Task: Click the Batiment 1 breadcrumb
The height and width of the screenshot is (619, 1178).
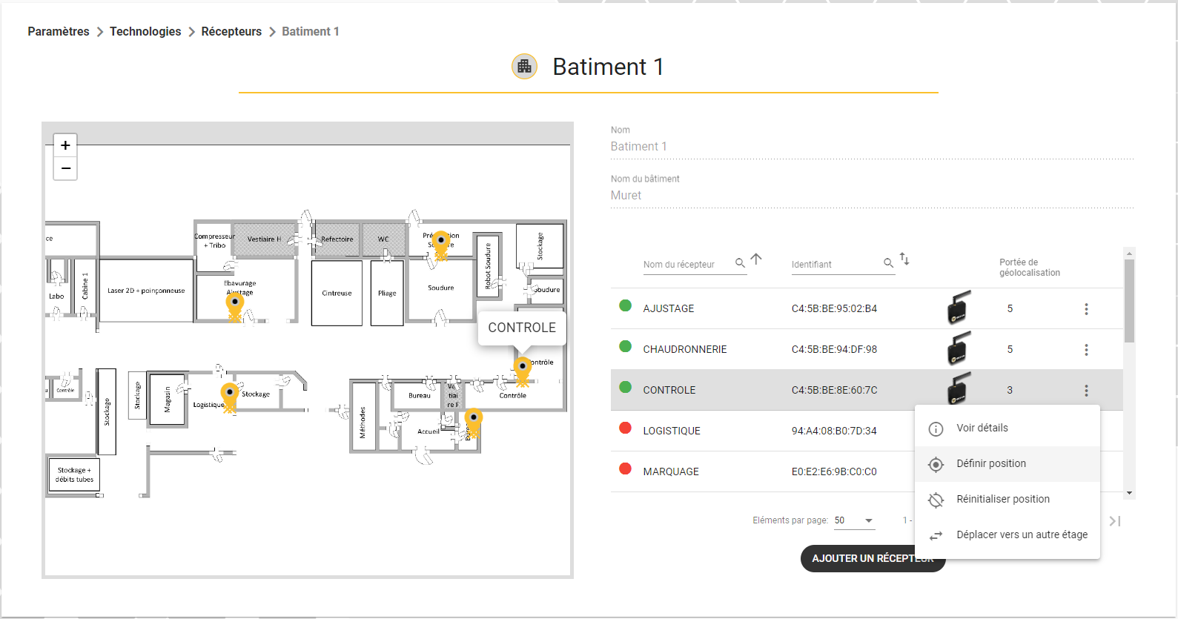Action: 311,31
